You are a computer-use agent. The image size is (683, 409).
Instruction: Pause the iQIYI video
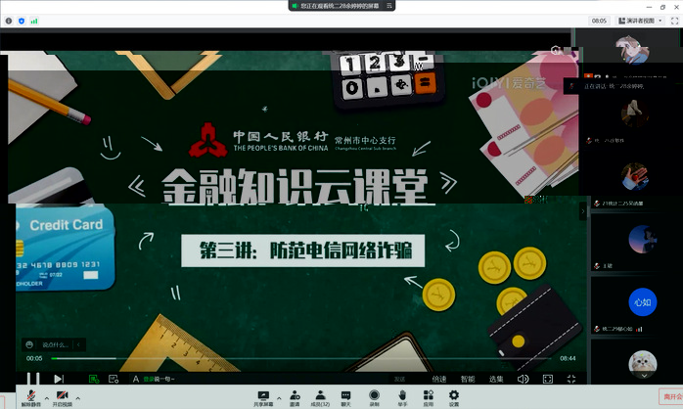[x=32, y=379]
